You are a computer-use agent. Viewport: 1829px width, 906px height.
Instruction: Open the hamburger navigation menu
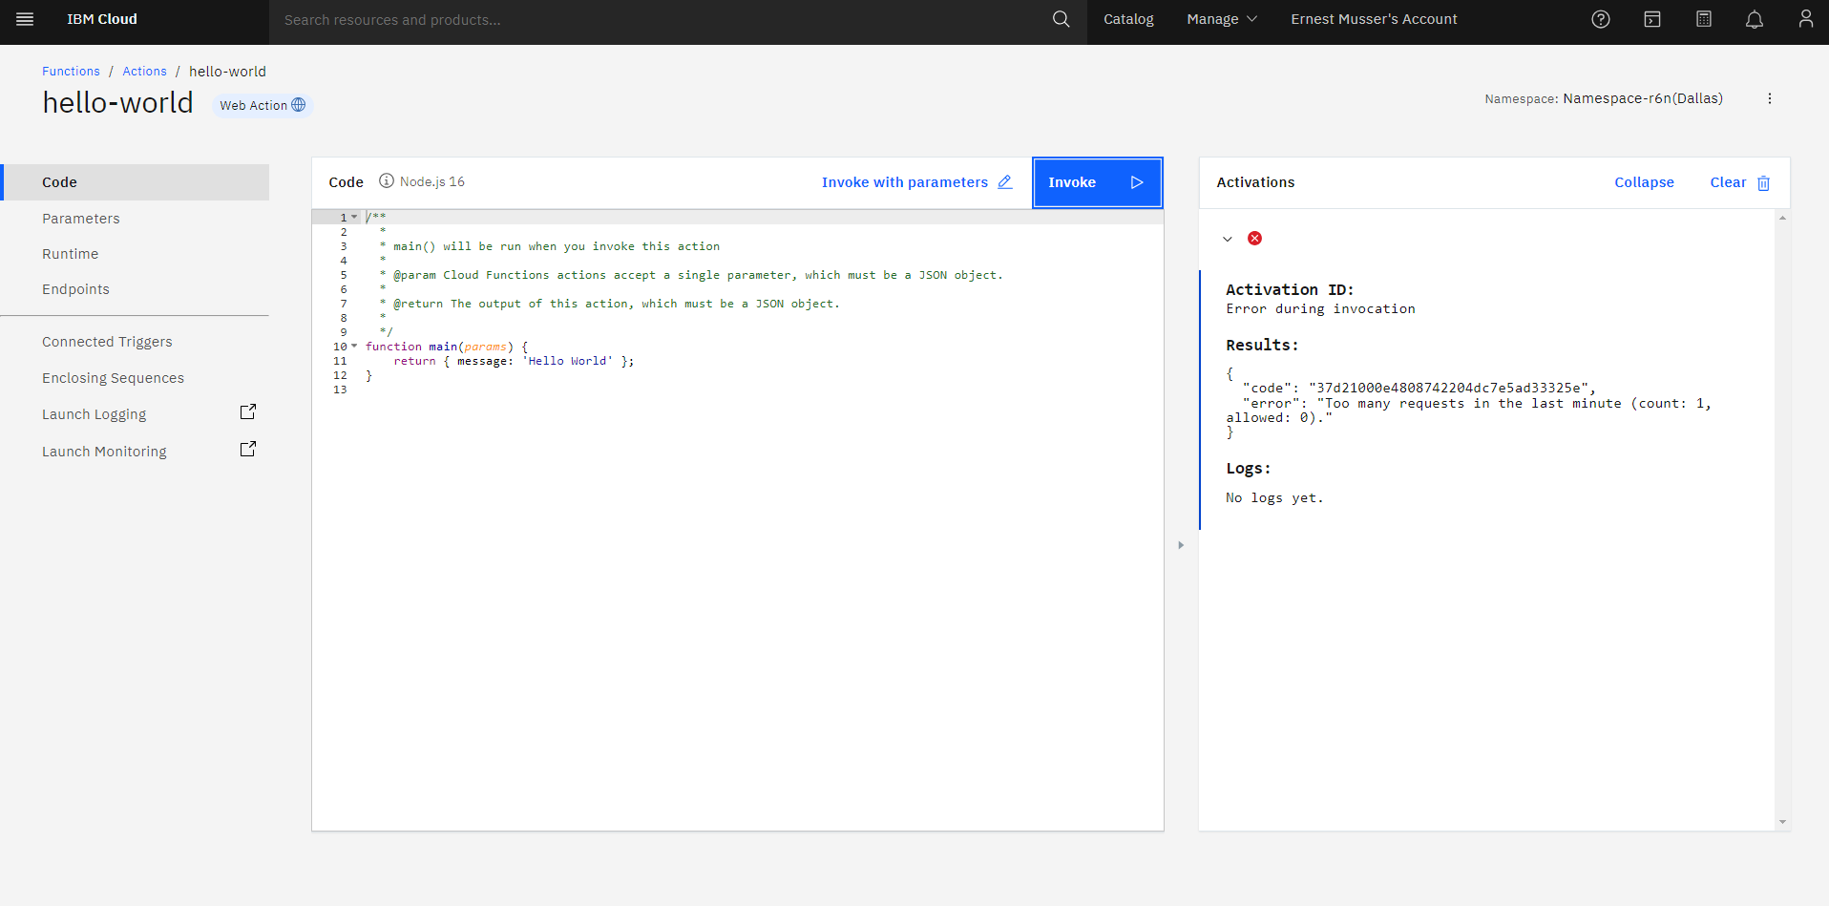[x=25, y=19]
